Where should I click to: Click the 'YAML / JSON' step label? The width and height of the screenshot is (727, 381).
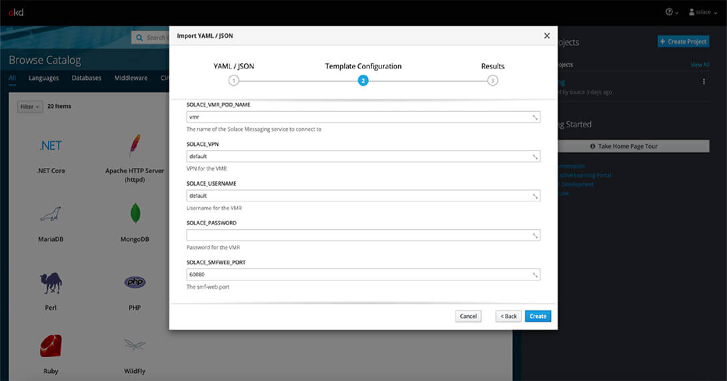tap(233, 66)
